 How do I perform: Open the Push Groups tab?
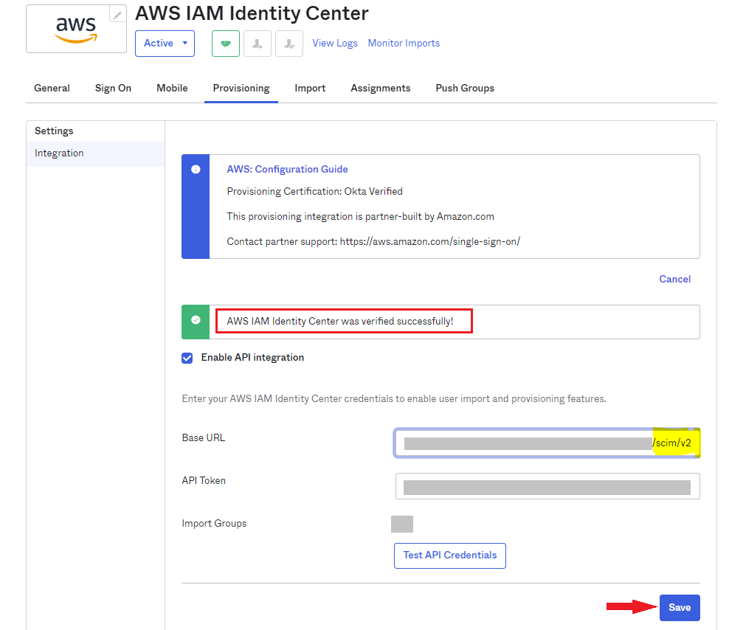(x=465, y=89)
